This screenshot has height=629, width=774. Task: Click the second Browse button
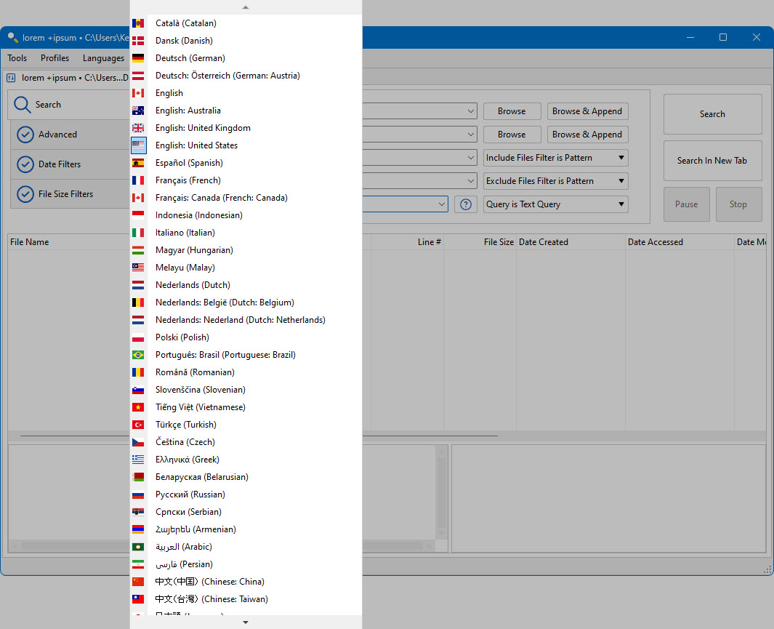(512, 135)
